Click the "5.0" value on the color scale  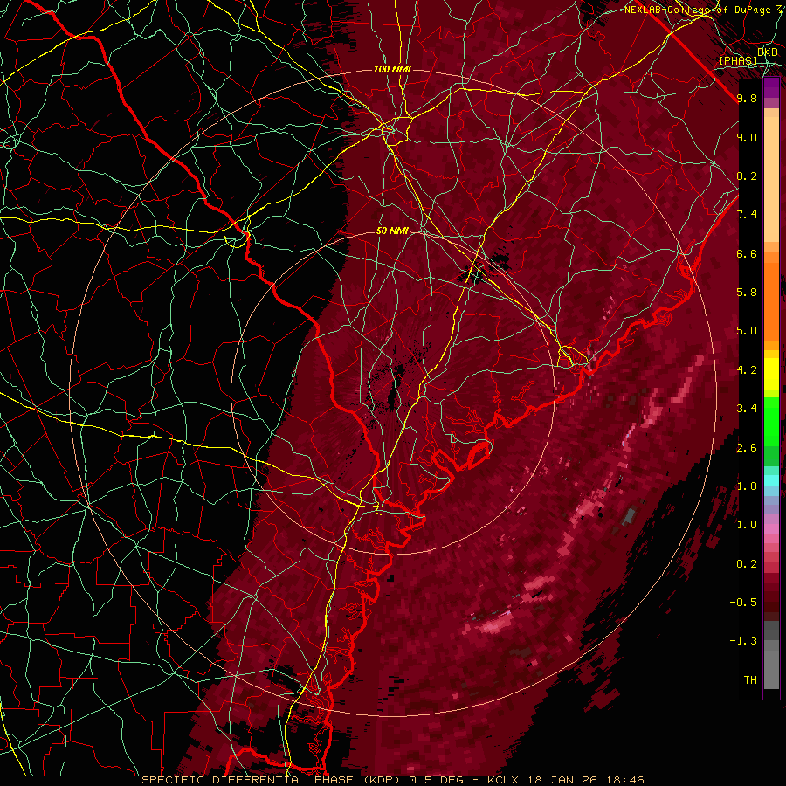[747, 331]
